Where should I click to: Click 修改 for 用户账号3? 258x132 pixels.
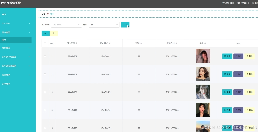click(238, 92)
